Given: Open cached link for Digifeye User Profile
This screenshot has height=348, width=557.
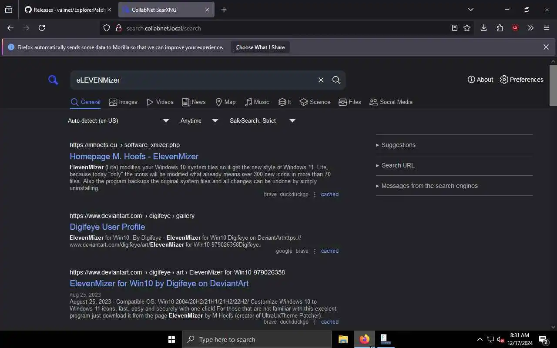Looking at the screenshot, I should [330, 251].
